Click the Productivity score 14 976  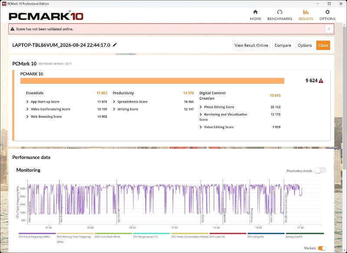click(188, 93)
